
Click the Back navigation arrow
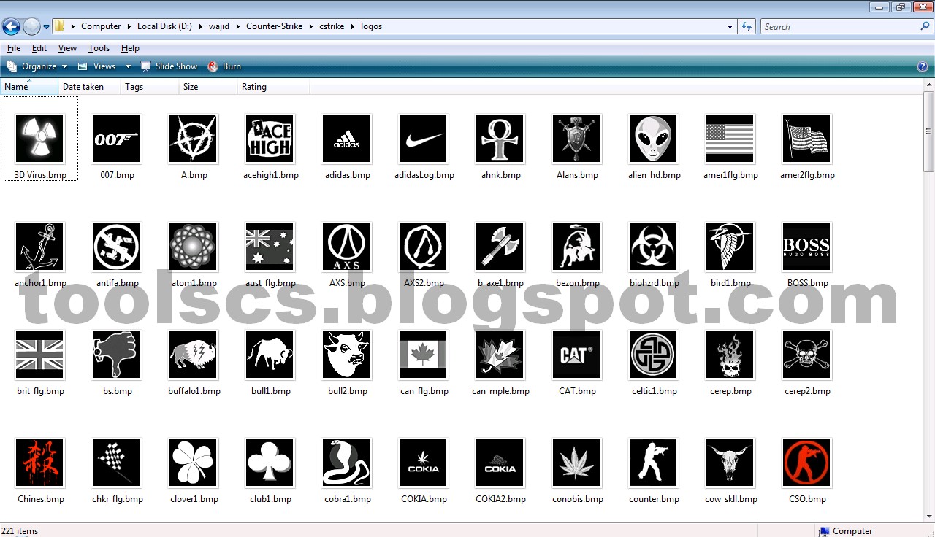pyautogui.click(x=11, y=26)
